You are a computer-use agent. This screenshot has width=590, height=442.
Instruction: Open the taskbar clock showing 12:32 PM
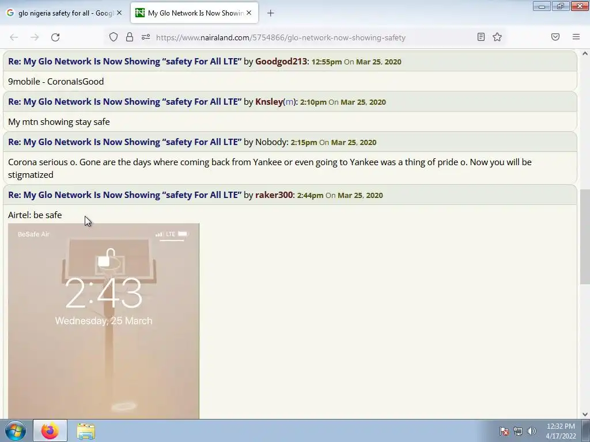click(561, 430)
